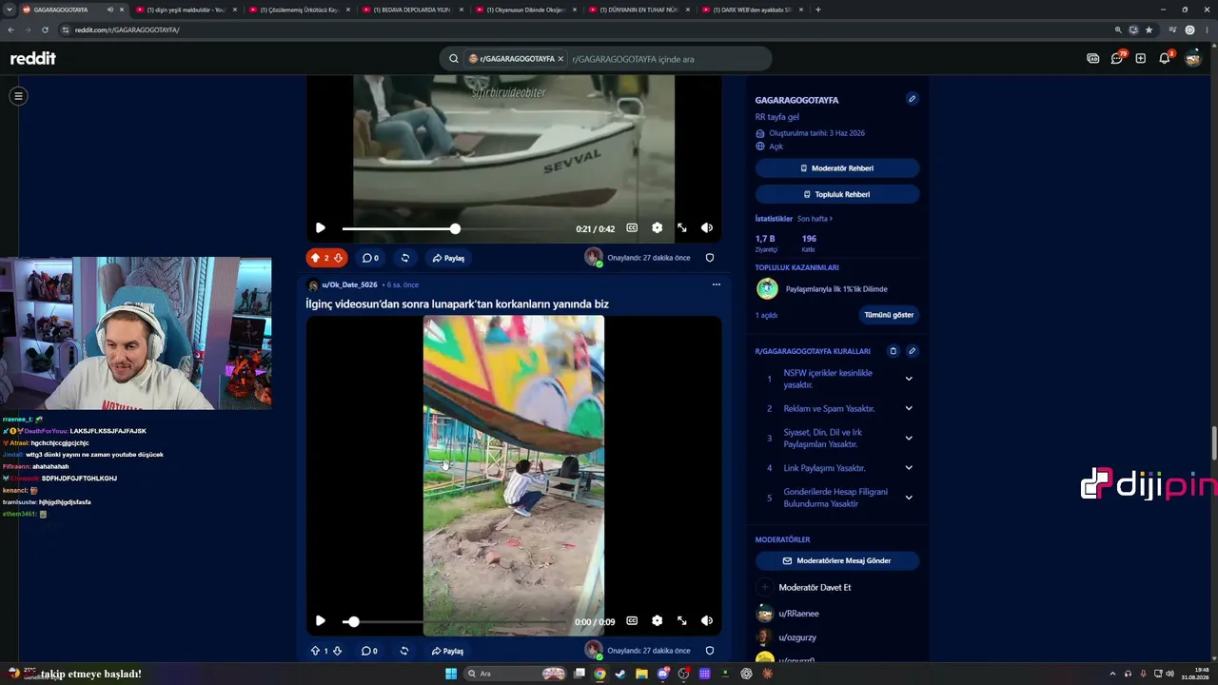Click Moderatör Davet Et
Viewport: 1218px width, 685px height.
pos(815,587)
